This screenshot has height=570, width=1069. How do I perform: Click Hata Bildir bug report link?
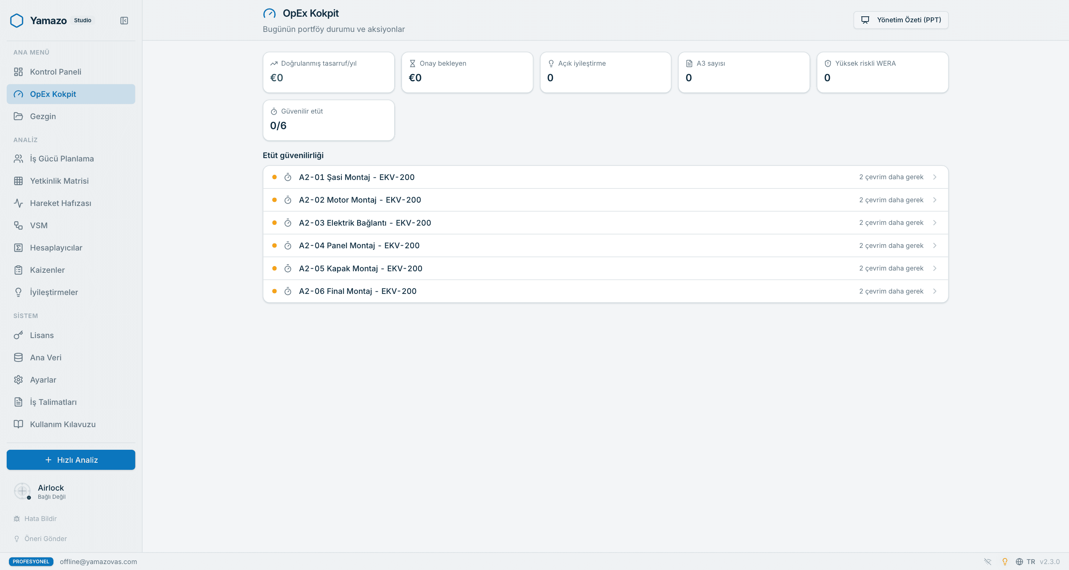click(x=35, y=518)
